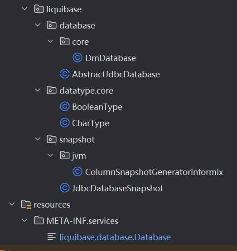This screenshot has width=237, height=251.
Task: Select the liquibase package label
Action: tap(64, 9)
